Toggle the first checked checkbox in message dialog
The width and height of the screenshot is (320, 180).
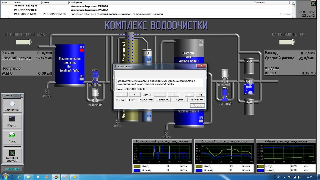coord(117,100)
